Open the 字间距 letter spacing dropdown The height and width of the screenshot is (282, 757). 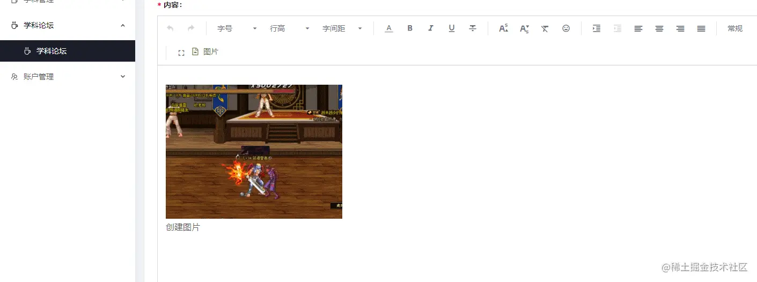(x=342, y=28)
